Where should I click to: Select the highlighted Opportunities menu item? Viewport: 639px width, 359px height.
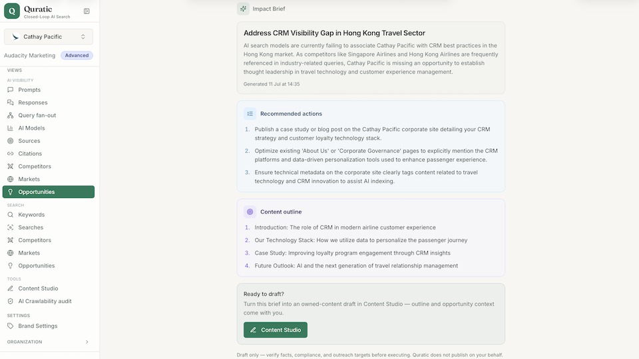(x=49, y=191)
